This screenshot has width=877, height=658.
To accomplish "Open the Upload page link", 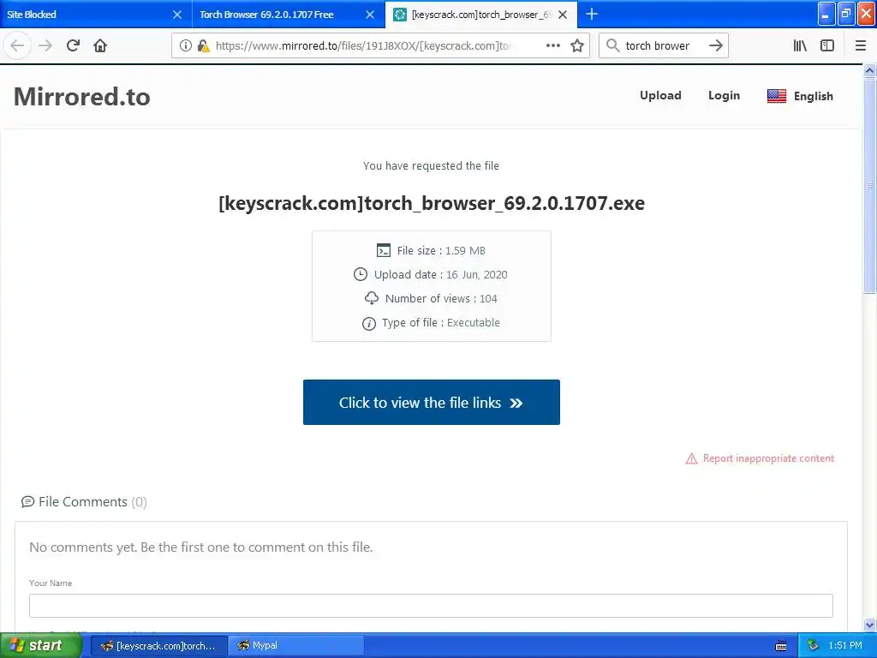I will point(660,96).
